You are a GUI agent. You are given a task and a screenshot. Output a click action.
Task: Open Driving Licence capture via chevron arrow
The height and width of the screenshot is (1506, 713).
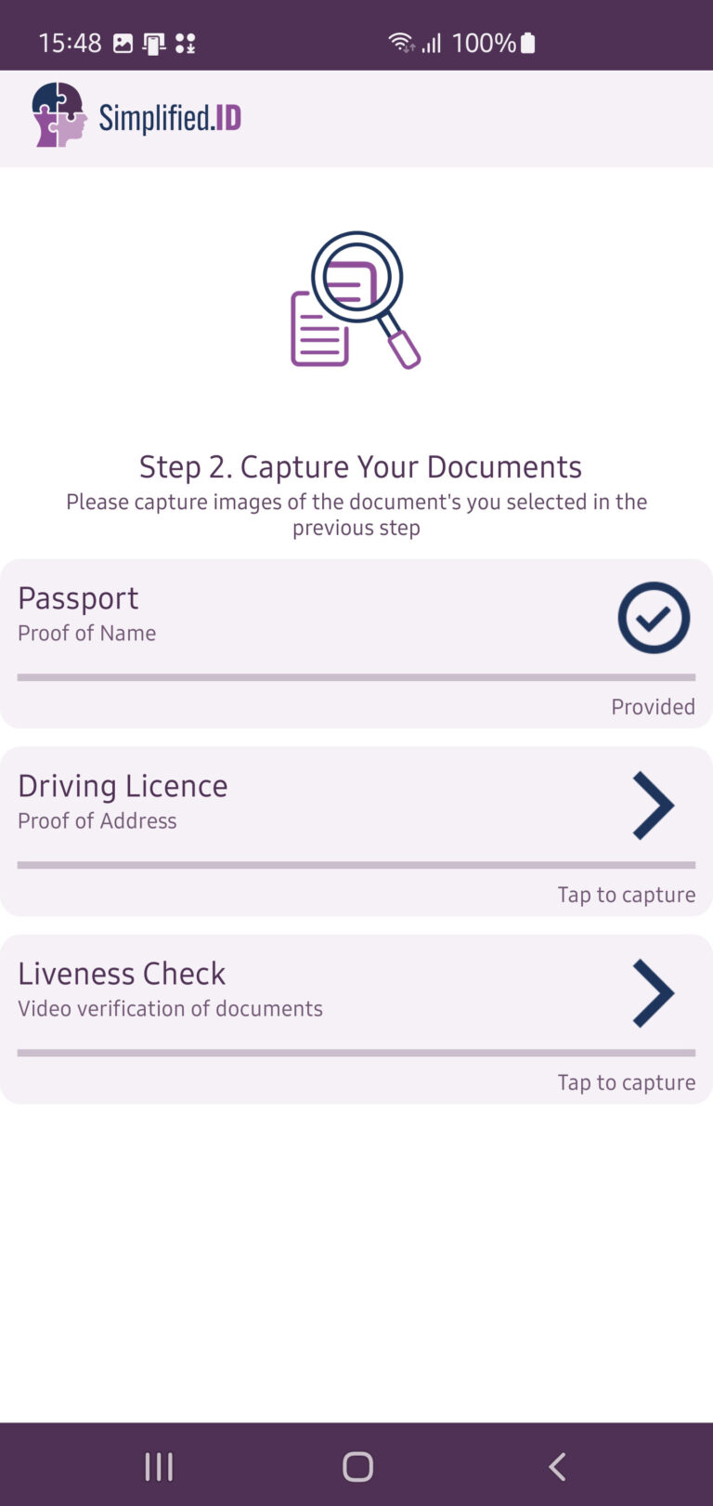point(653,806)
